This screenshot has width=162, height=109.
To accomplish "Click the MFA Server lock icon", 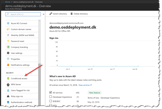I will [x=8, y=85].
